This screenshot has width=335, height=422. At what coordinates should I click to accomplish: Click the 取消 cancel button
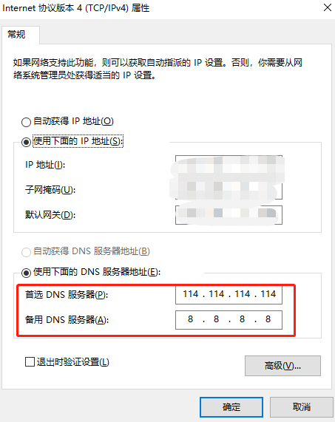pyautogui.click(x=302, y=407)
